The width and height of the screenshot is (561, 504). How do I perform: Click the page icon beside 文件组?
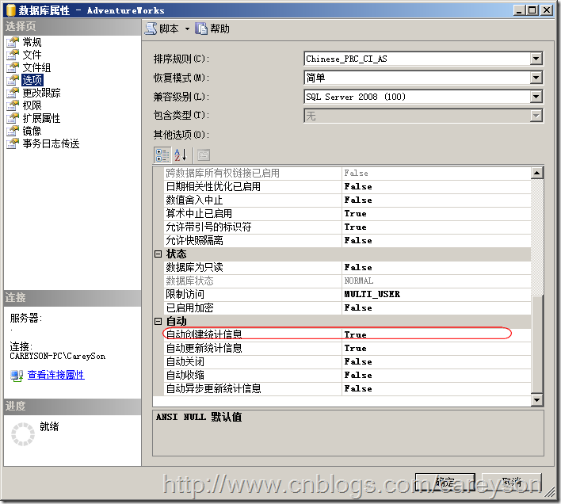13,67
